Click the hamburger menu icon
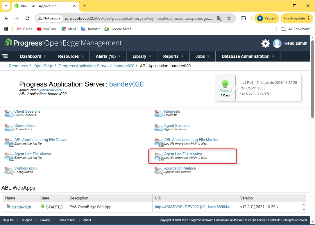Screen dimensions: 315x225 [x=5, y=56]
